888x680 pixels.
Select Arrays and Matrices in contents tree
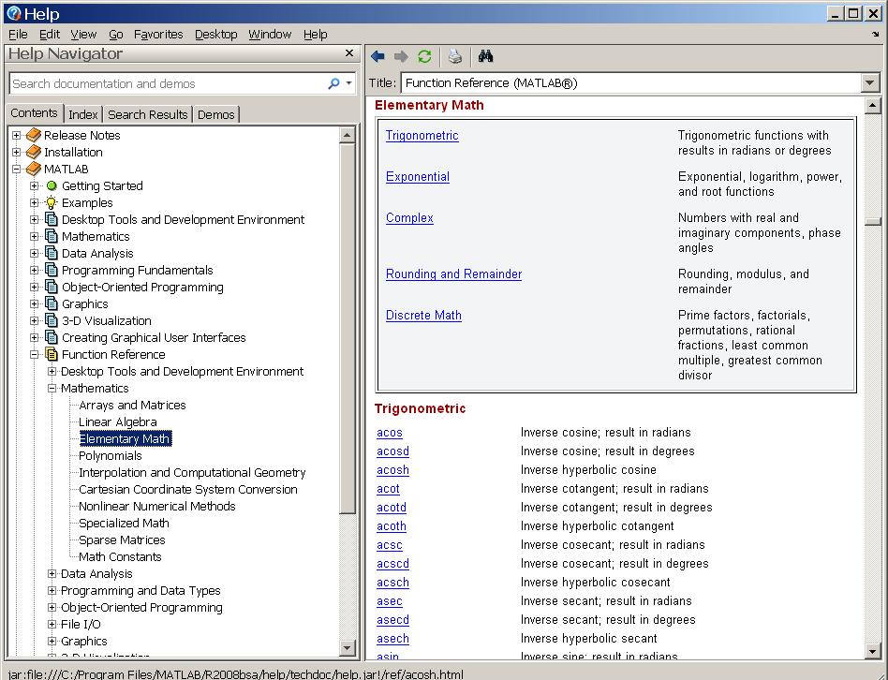(x=132, y=406)
